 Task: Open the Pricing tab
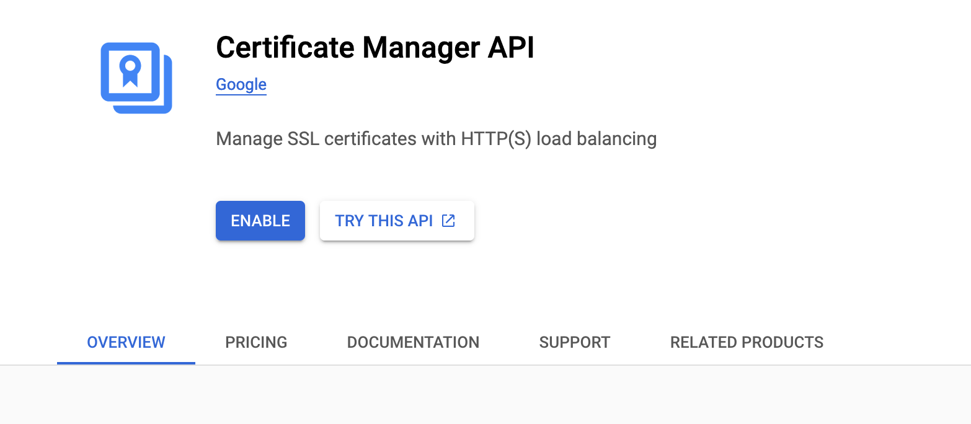256,342
